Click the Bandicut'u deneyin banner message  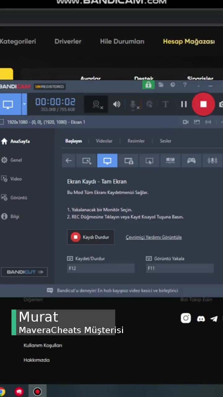tap(117, 291)
